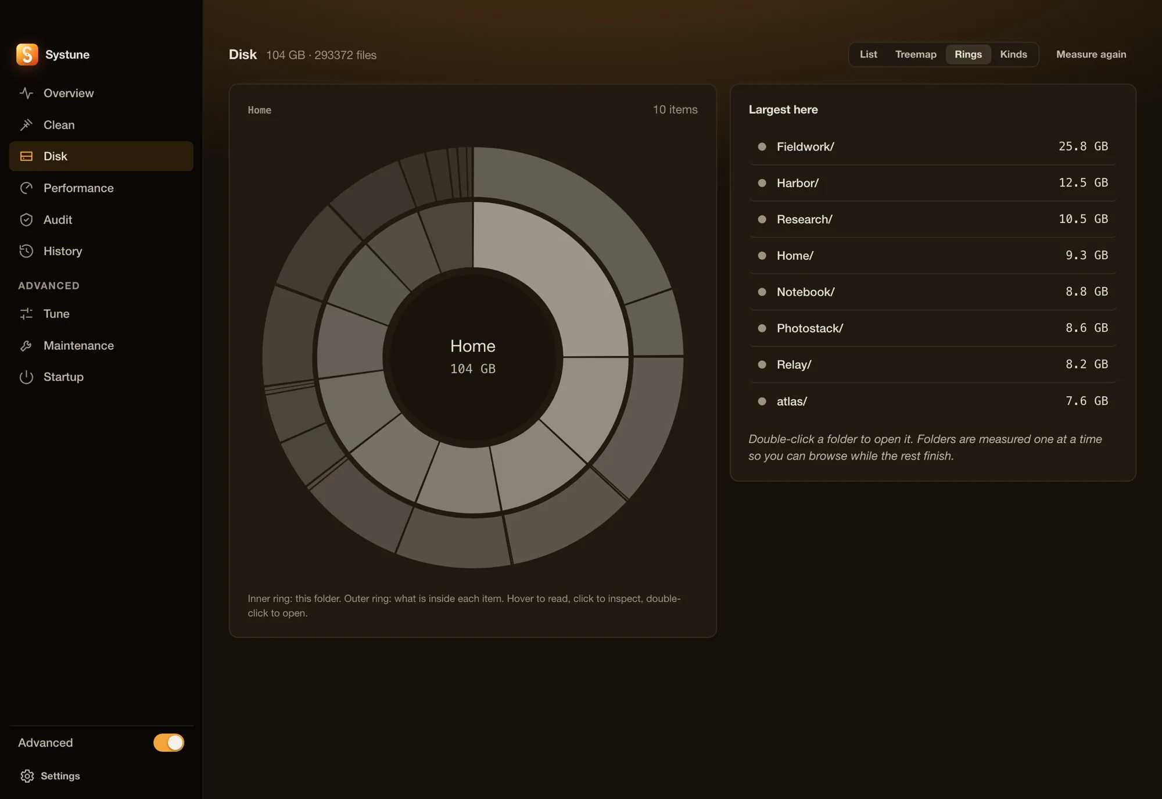The width and height of the screenshot is (1162, 799).
Task: Open the Settings link in sidebar
Action: click(x=60, y=776)
